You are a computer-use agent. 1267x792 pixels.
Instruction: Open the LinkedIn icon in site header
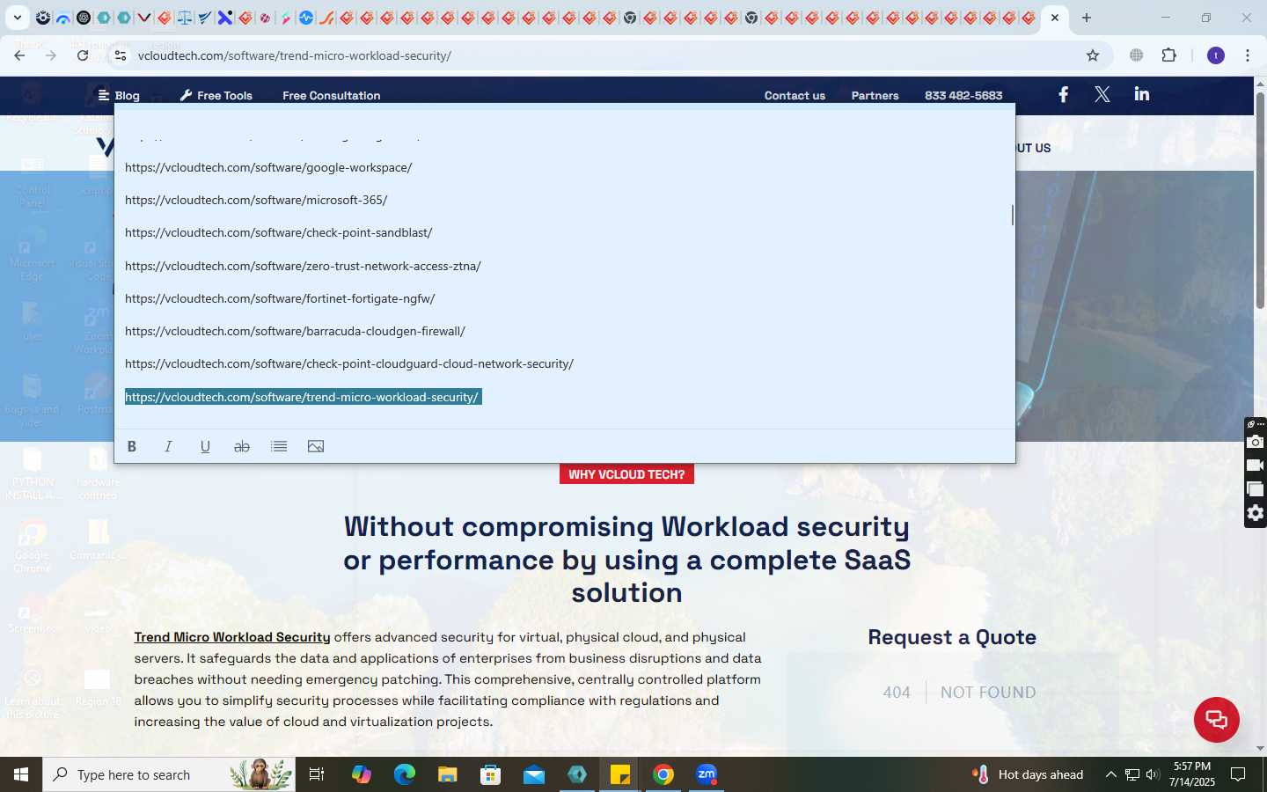point(1142,94)
